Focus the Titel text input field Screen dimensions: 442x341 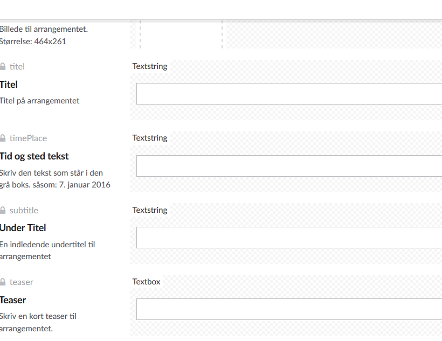(289, 94)
